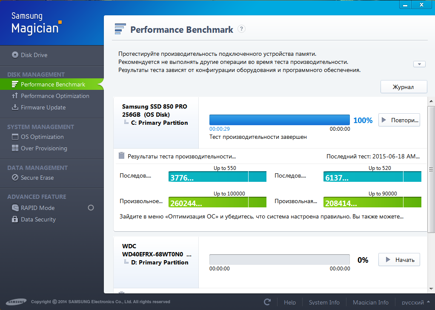This screenshot has height=310, width=435.
Task: Open the русский language dropdown
Action: click(415, 302)
